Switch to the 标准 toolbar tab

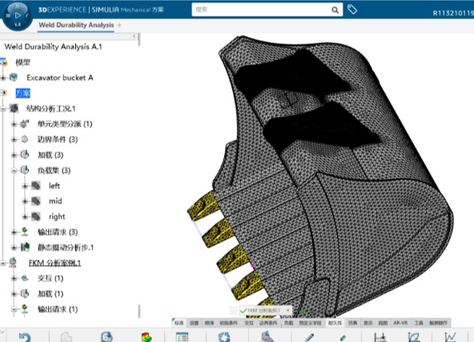click(179, 323)
